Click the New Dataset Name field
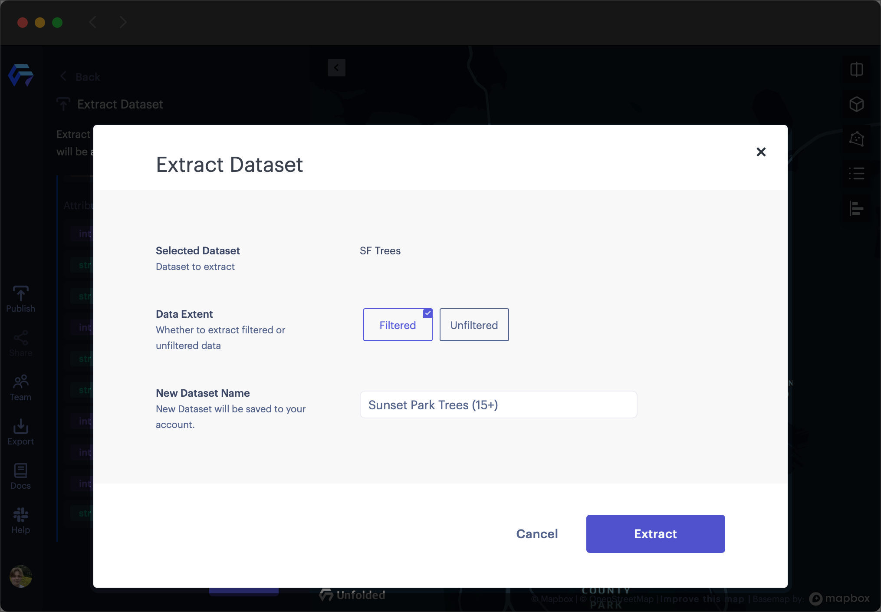881x612 pixels. tap(498, 405)
